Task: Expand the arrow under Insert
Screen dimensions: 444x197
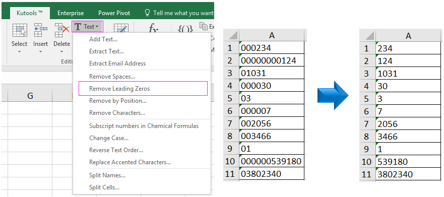Action: pos(40,52)
